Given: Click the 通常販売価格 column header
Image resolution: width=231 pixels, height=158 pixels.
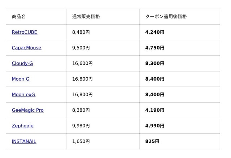Looking at the screenshot, I should coord(86,17).
